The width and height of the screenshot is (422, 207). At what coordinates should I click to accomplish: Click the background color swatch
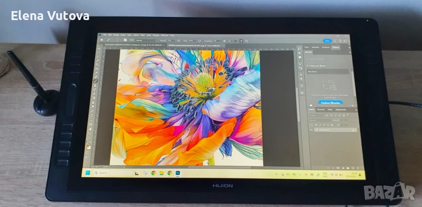click(x=89, y=148)
